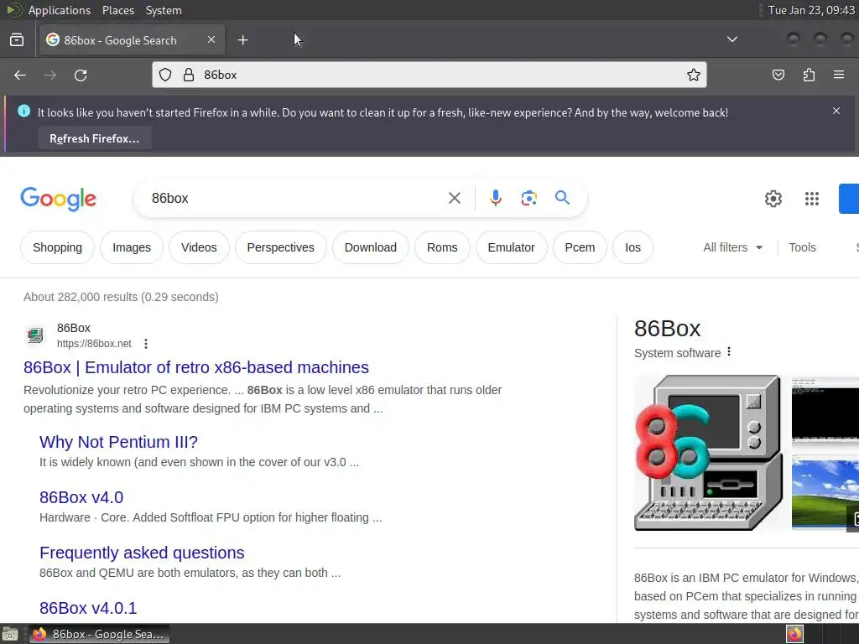Open the 86Box logo image in knowledge panel
Viewport: 859px width, 644px height.
coord(708,453)
